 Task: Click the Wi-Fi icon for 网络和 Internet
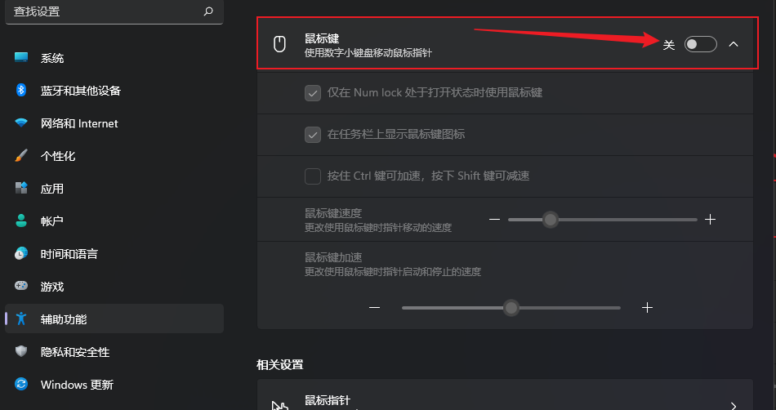(20, 123)
